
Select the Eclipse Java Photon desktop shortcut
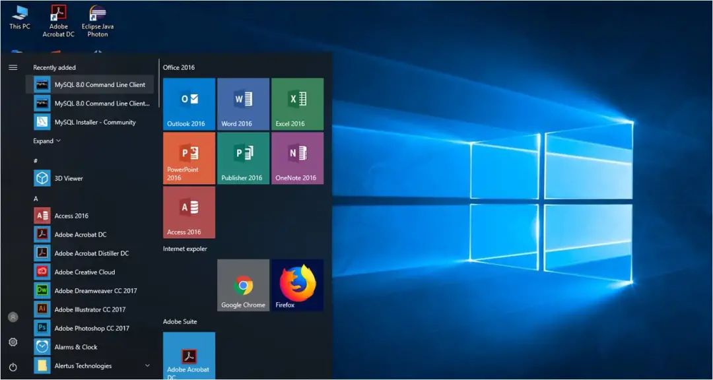[x=97, y=21]
